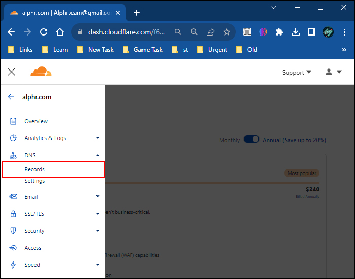
Task: Expand the SSL/TLS section arrow
Action: pos(98,214)
